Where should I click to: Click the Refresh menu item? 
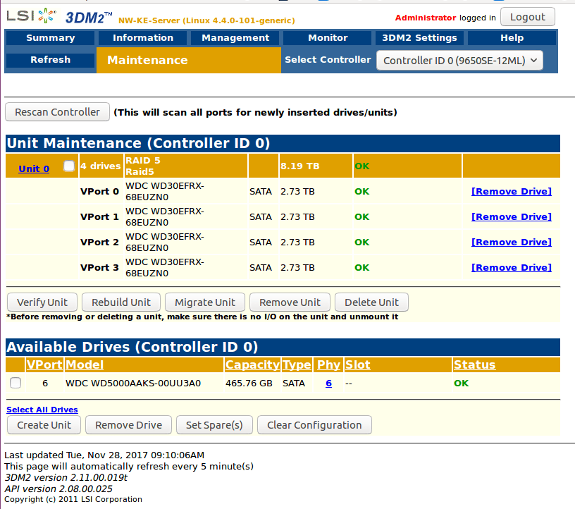pyautogui.click(x=50, y=60)
